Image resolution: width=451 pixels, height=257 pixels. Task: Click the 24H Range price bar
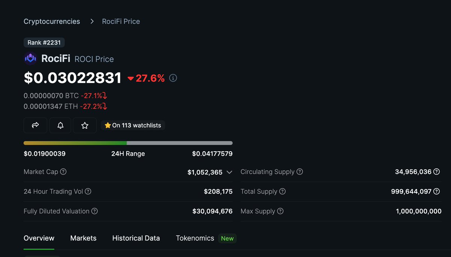point(128,143)
